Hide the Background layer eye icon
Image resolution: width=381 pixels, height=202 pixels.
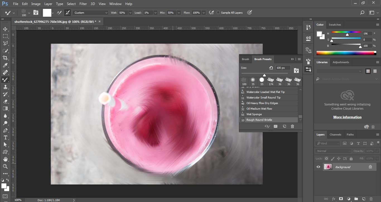coord(318,167)
